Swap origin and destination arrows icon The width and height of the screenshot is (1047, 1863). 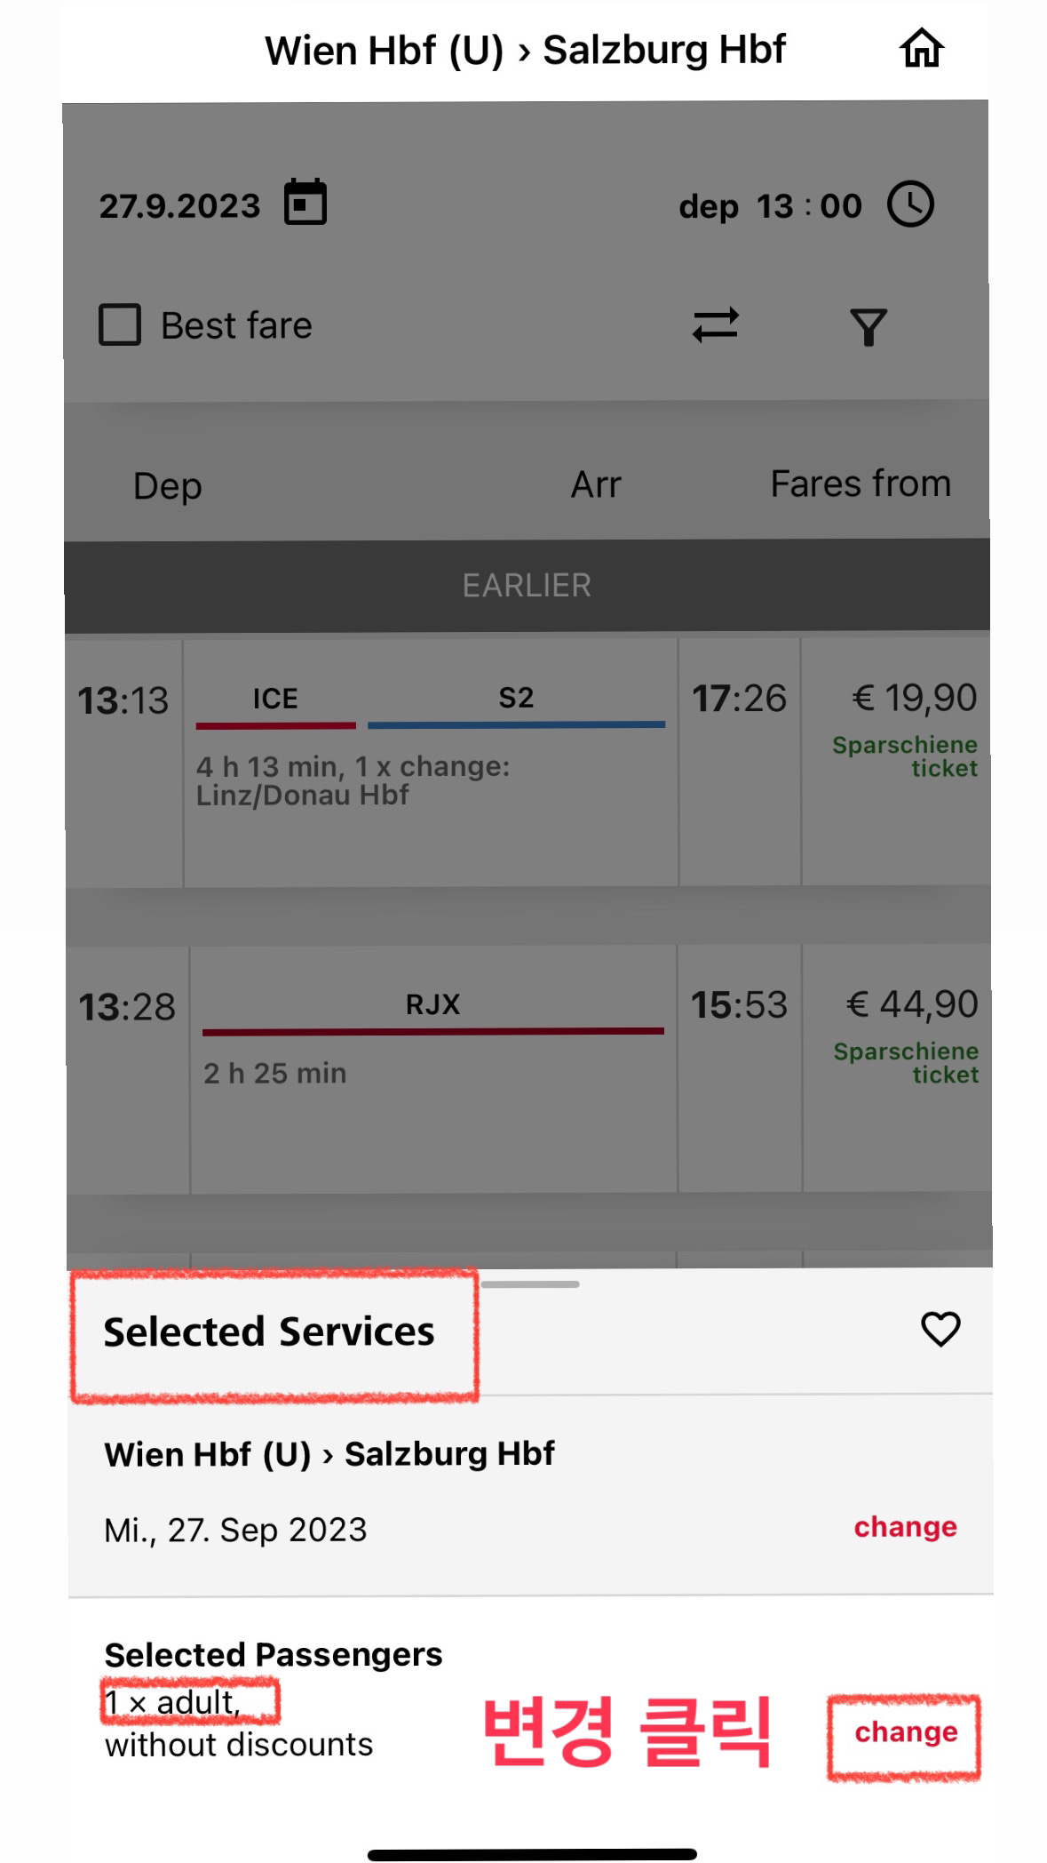tap(715, 325)
